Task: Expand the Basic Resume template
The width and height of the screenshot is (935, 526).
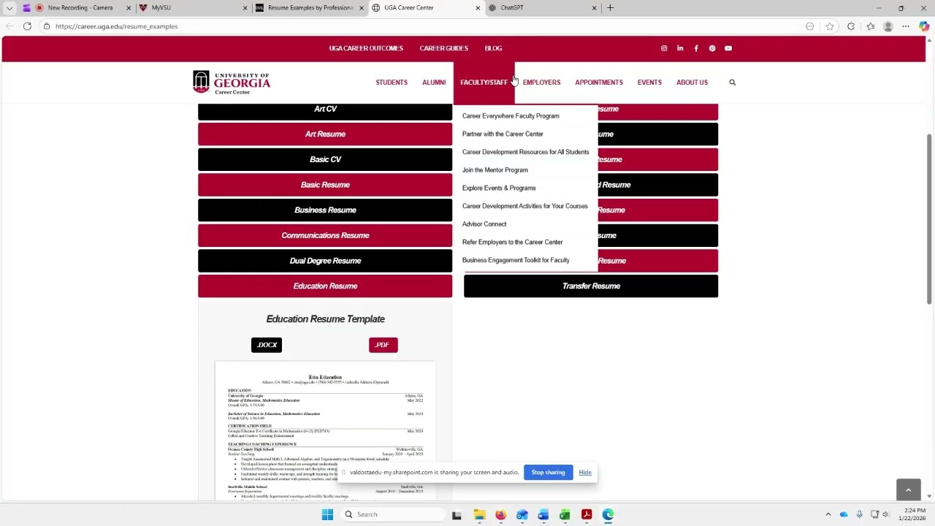Action: [x=325, y=185]
